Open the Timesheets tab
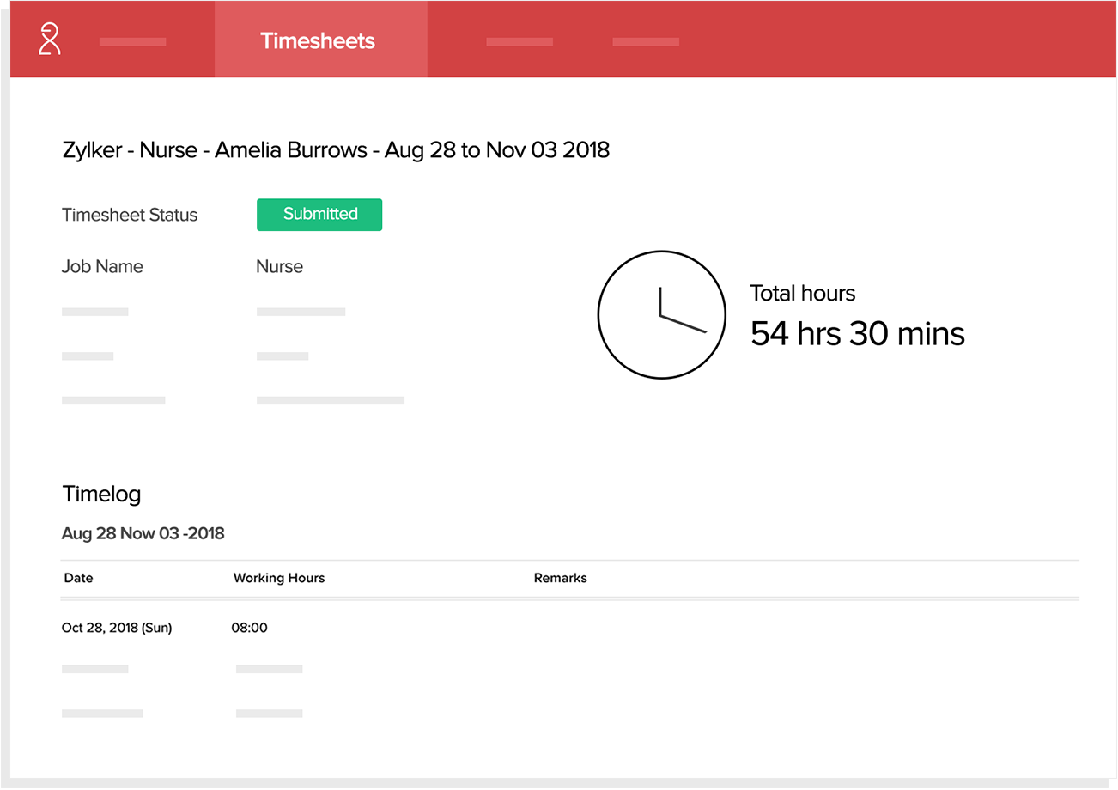 (x=320, y=40)
